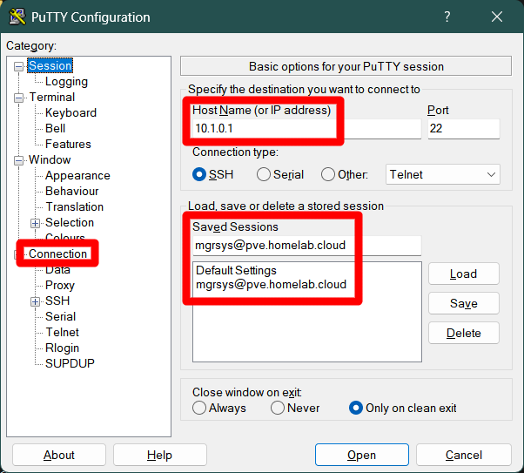This screenshot has width=524, height=473.
Task: Open the Logging category
Action: point(66,81)
